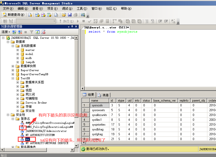The image size is (216, 157).
Task: Click the connect server icon in Object Explorer
Action: click(x=13, y=32)
